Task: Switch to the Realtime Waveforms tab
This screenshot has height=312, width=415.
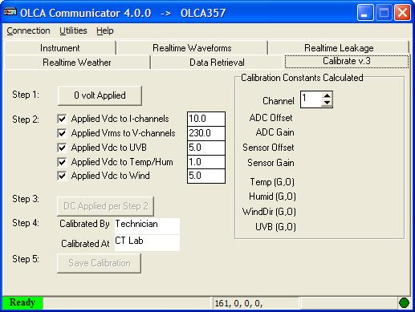Action: (x=192, y=48)
